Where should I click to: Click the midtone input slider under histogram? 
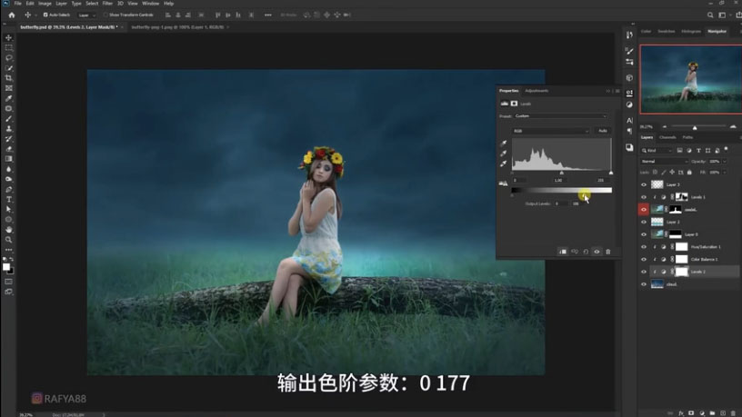(x=562, y=173)
